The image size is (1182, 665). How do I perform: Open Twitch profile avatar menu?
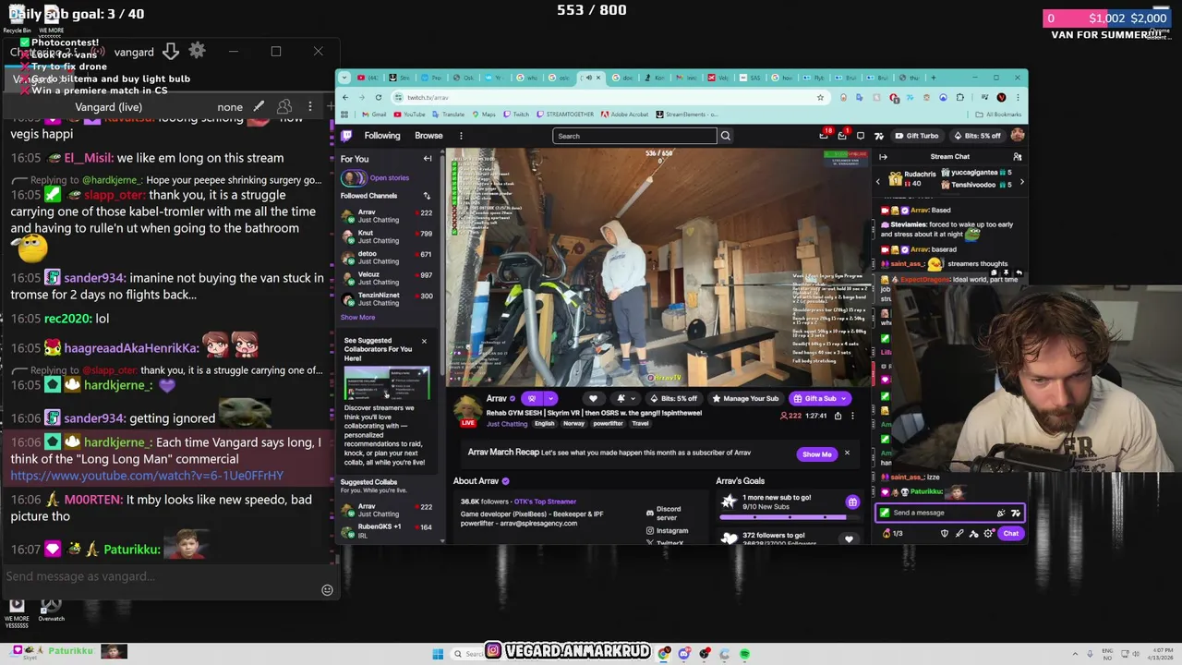point(1017,136)
